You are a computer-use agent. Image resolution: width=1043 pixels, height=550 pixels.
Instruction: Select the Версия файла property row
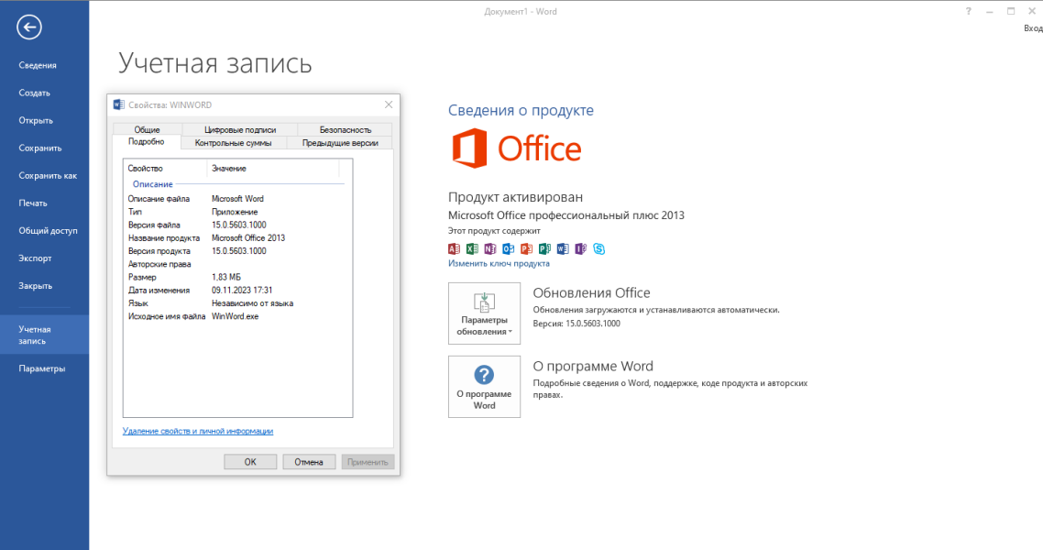(236, 225)
